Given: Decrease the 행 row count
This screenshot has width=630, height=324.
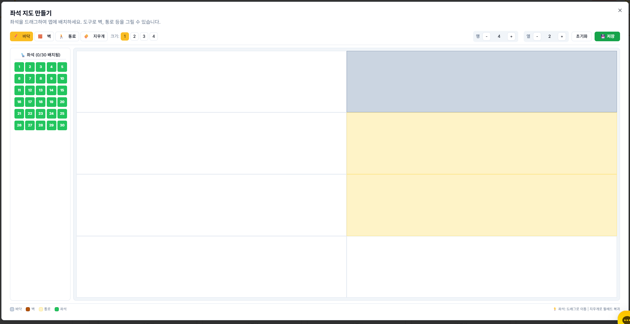Looking at the screenshot, I should (x=487, y=36).
